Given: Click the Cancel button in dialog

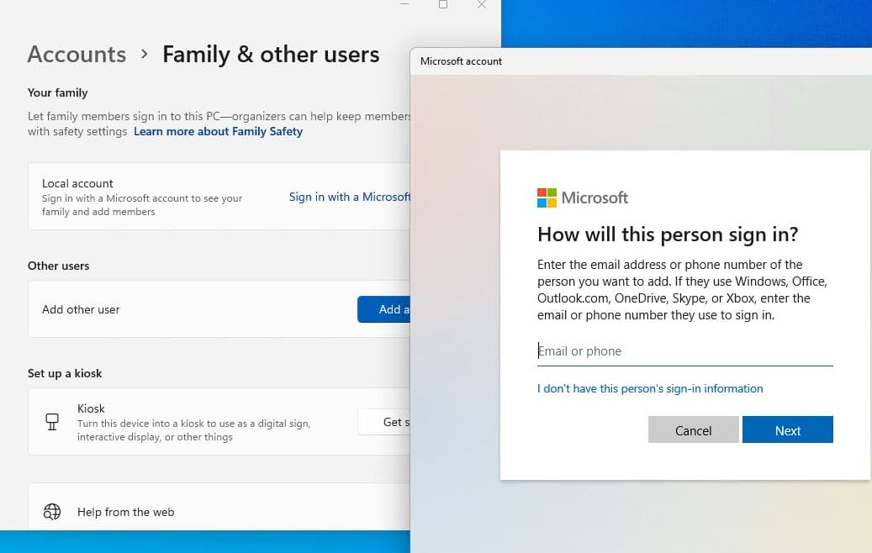Looking at the screenshot, I should pyautogui.click(x=694, y=429).
